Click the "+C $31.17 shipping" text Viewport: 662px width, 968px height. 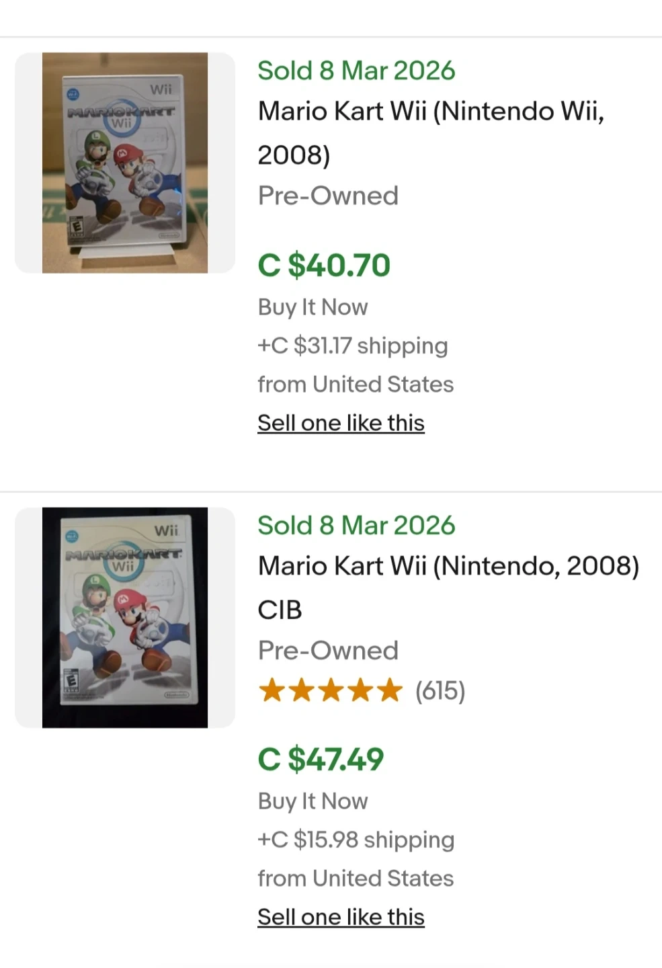pos(353,346)
